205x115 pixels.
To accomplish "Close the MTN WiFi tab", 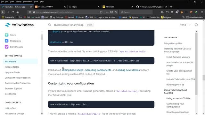I will (132, 7).
